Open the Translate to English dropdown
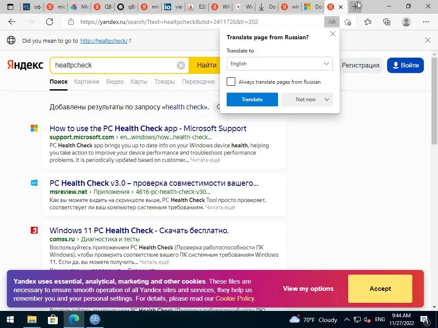438x328 pixels. 280,64
